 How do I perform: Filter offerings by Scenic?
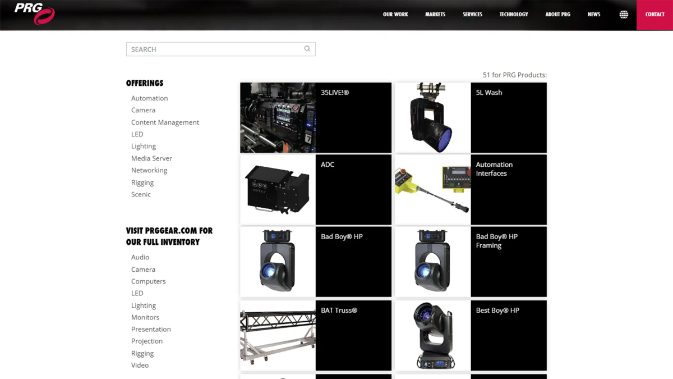coord(141,194)
